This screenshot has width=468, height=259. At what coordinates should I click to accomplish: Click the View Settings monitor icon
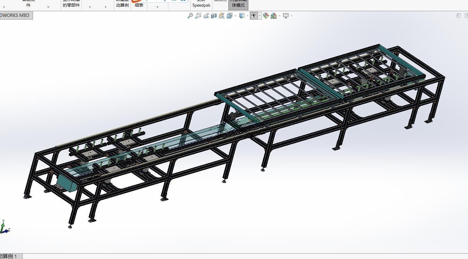click(286, 16)
